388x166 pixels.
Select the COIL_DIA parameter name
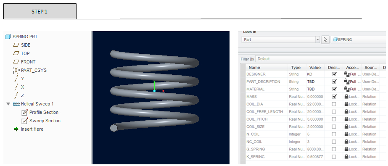pyautogui.click(x=255, y=104)
